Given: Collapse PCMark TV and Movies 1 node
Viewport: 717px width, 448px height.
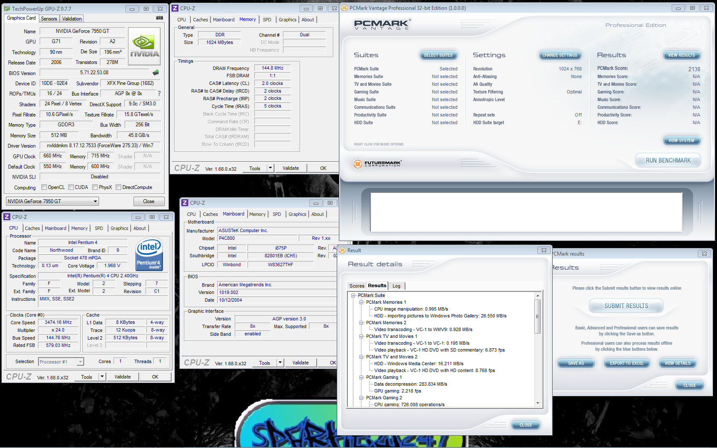Looking at the screenshot, I should pyautogui.click(x=361, y=336).
